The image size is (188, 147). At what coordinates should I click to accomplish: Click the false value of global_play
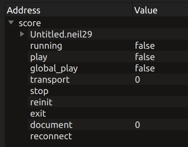point(145,68)
